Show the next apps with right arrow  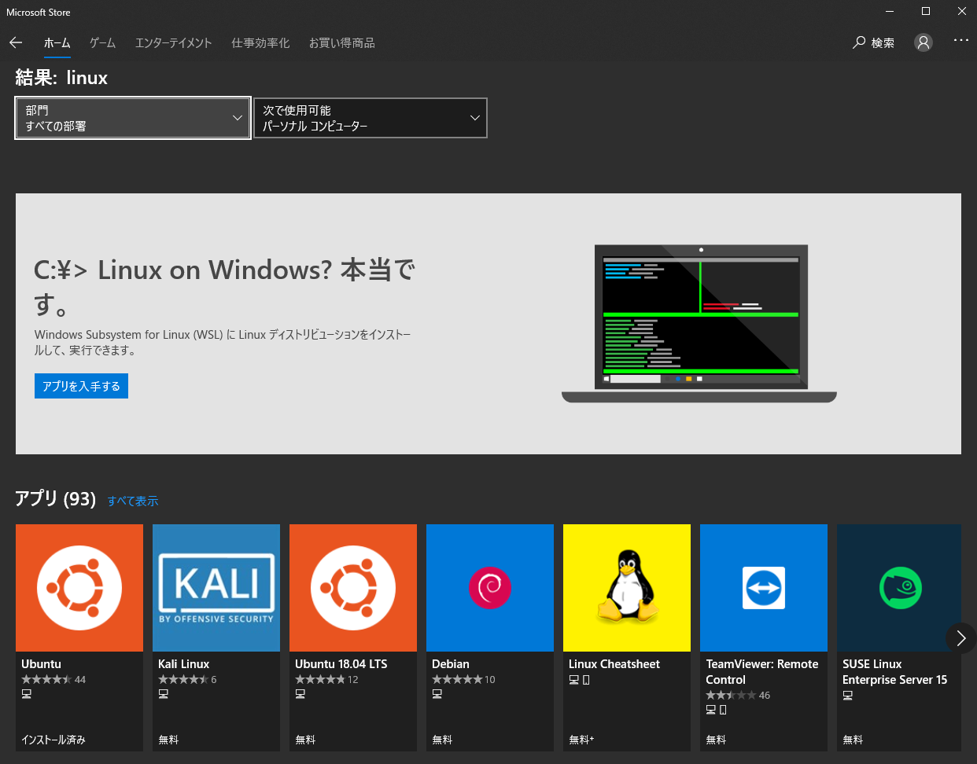point(960,638)
